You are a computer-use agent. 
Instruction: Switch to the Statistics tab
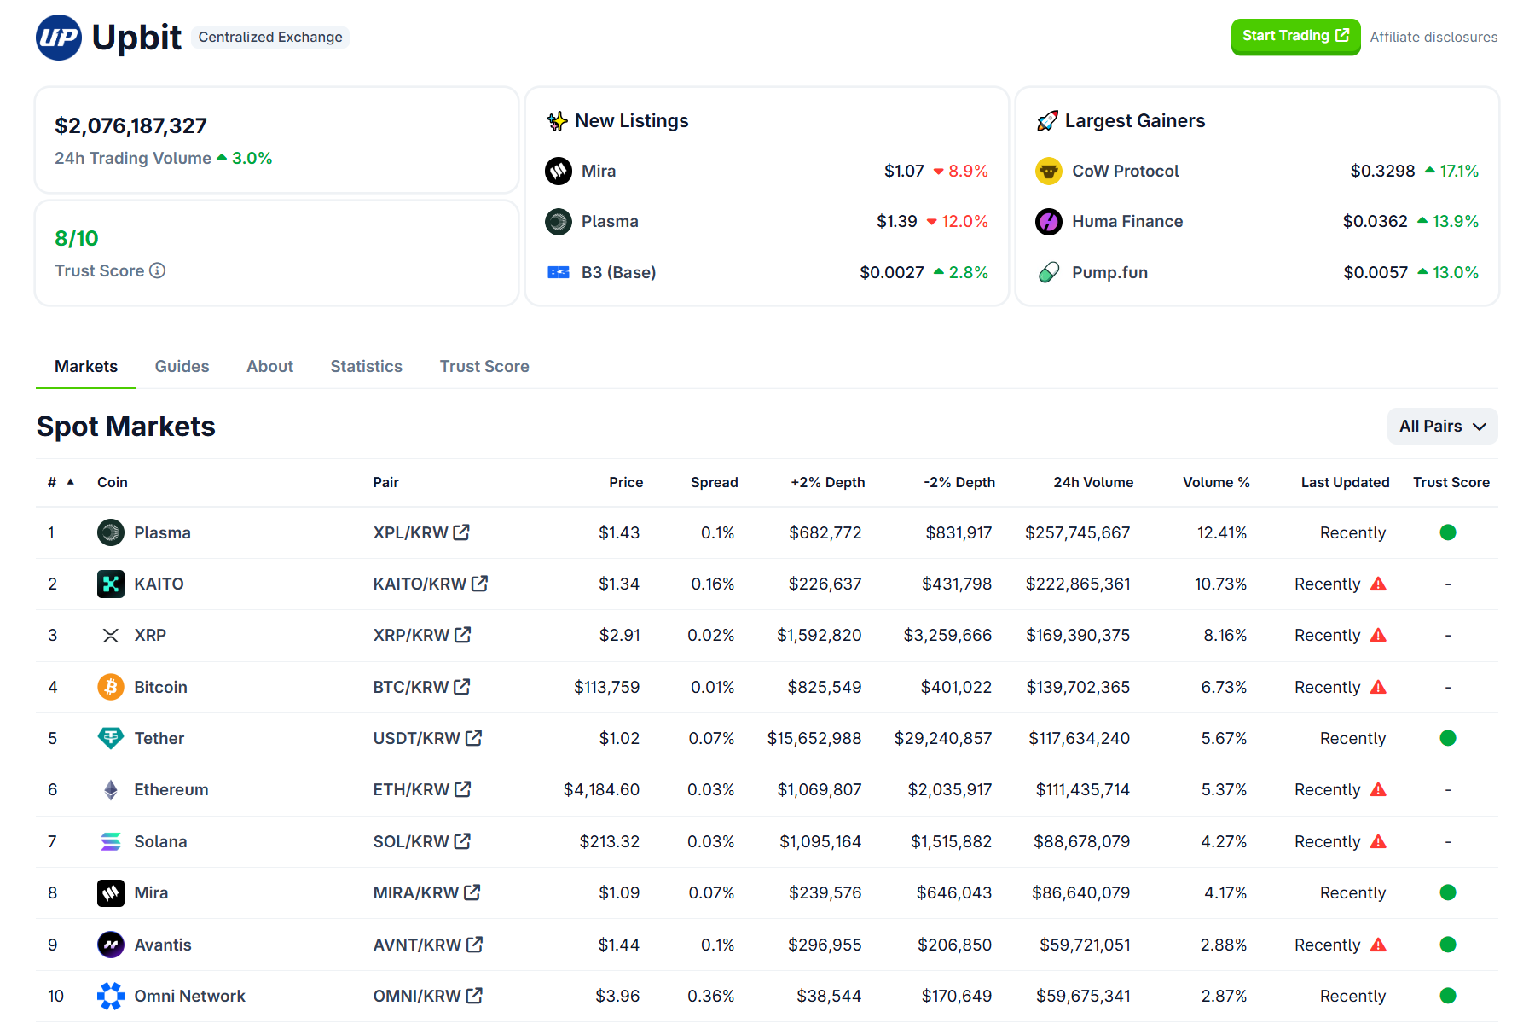tap(366, 366)
